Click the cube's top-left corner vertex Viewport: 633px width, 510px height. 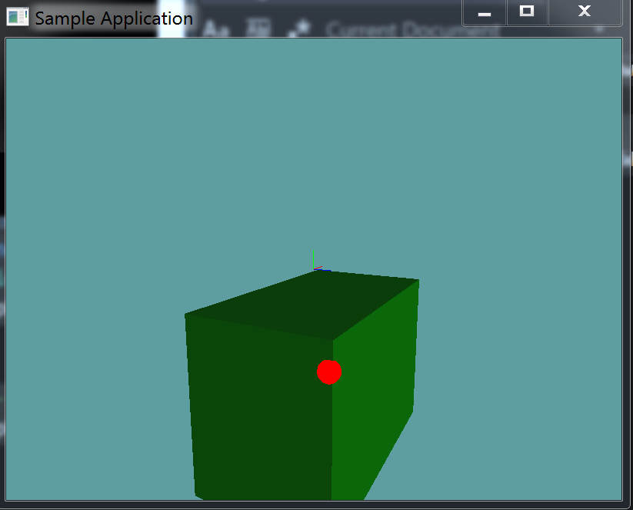(x=185, y=315)
